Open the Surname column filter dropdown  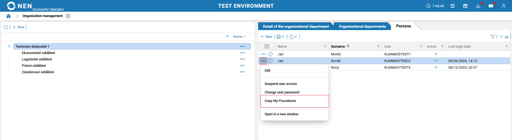(378, 46)
